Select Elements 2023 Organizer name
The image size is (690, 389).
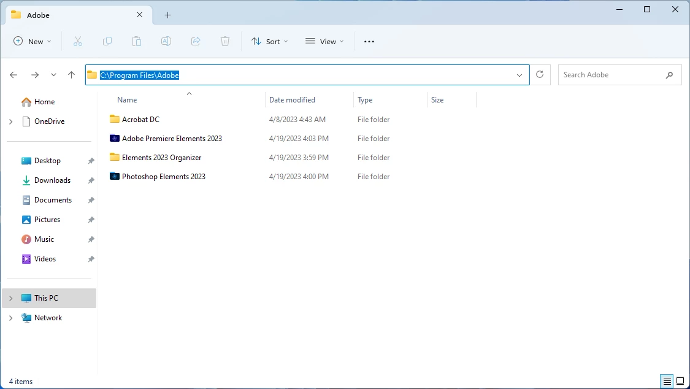pyautogui.click(x=161, y=158)
